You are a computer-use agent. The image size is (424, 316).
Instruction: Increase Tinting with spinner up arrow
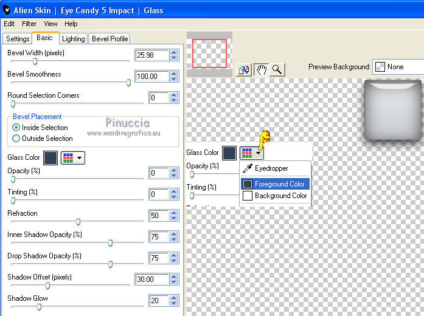pos(174,191)
